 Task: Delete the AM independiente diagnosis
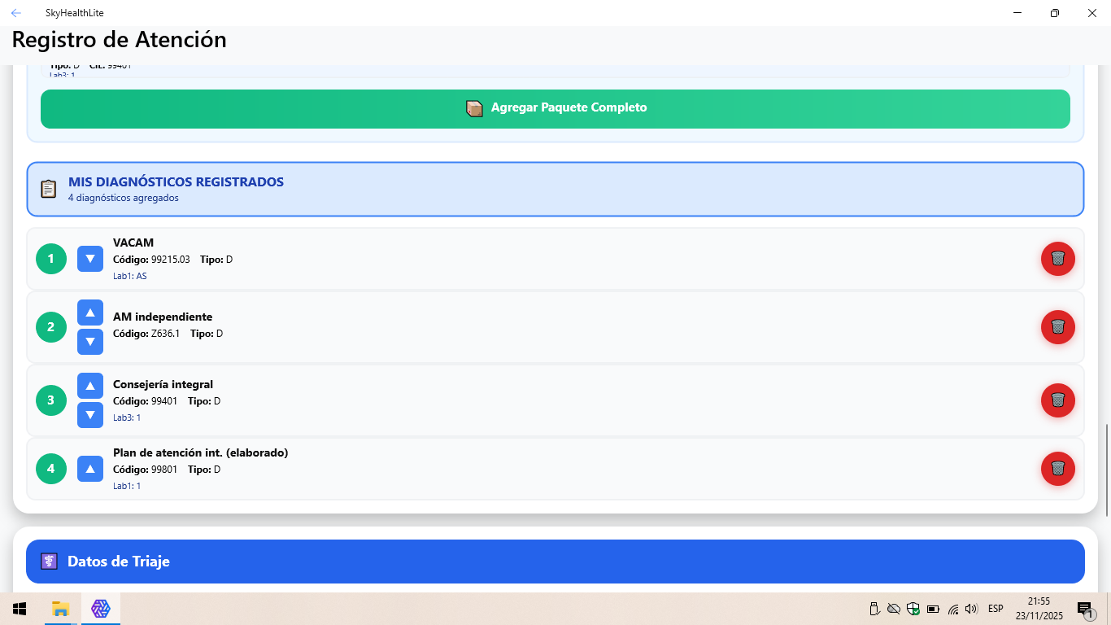[1057, 327]
